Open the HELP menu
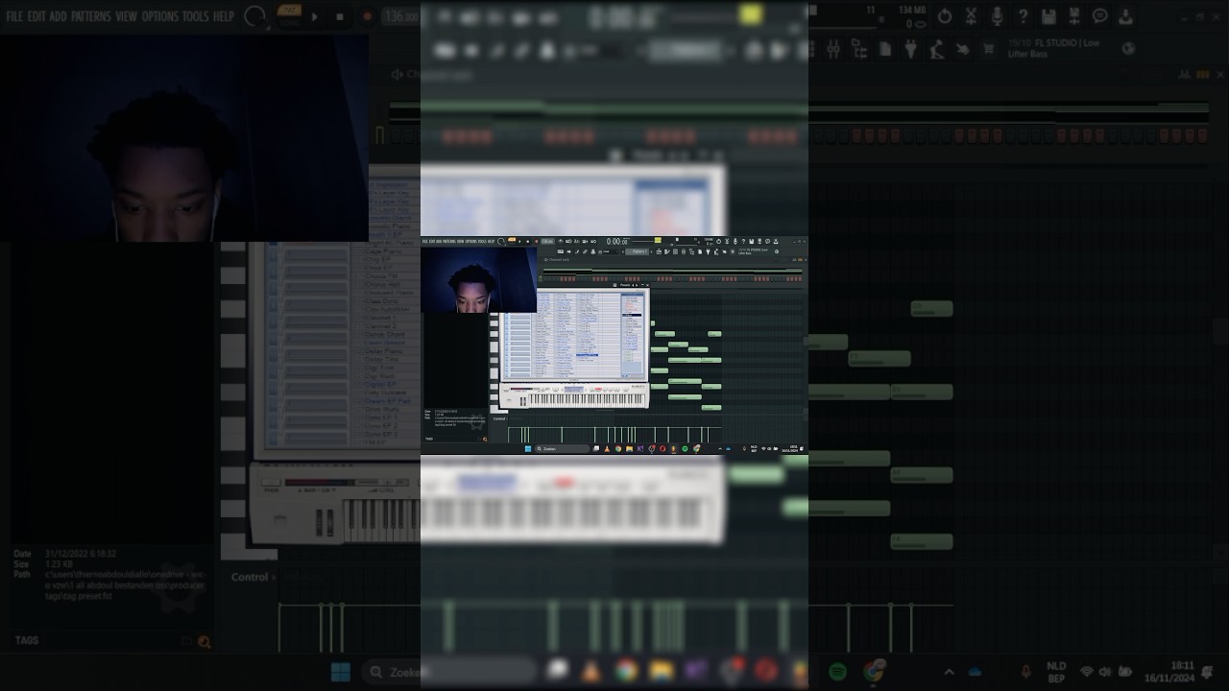Screen dimensions: 1229x691 224,16
